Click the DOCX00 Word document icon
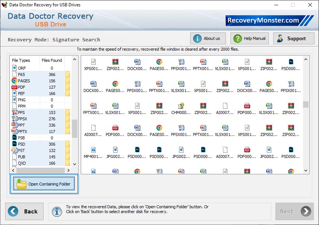This screenshot has height=225, width=319. 137,63
